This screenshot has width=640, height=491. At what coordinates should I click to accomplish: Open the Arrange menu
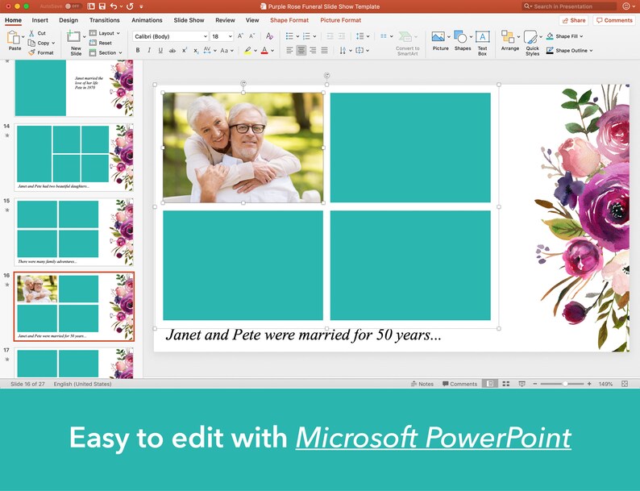pyautogui.click(x=509, y=41)
